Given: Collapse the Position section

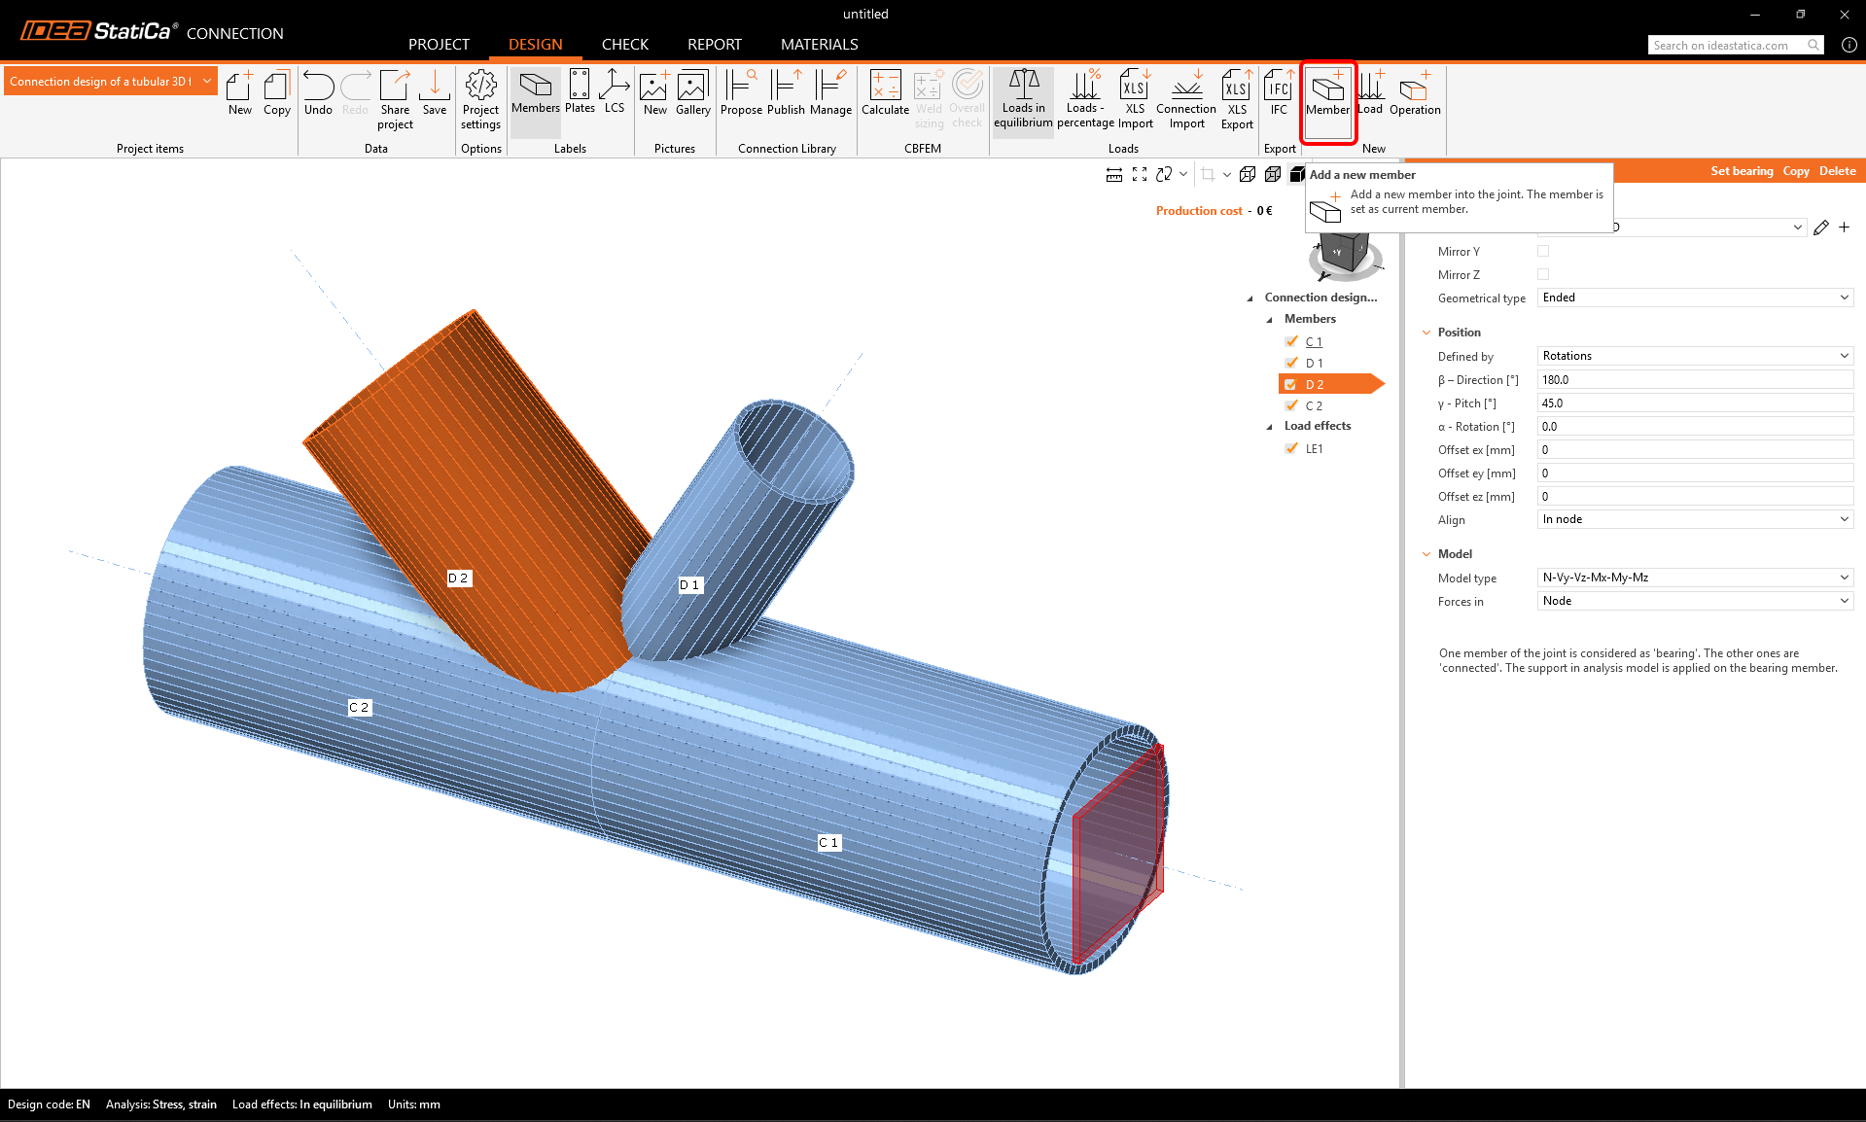Looking at the screenshot, I should (x=1426, y=333).
